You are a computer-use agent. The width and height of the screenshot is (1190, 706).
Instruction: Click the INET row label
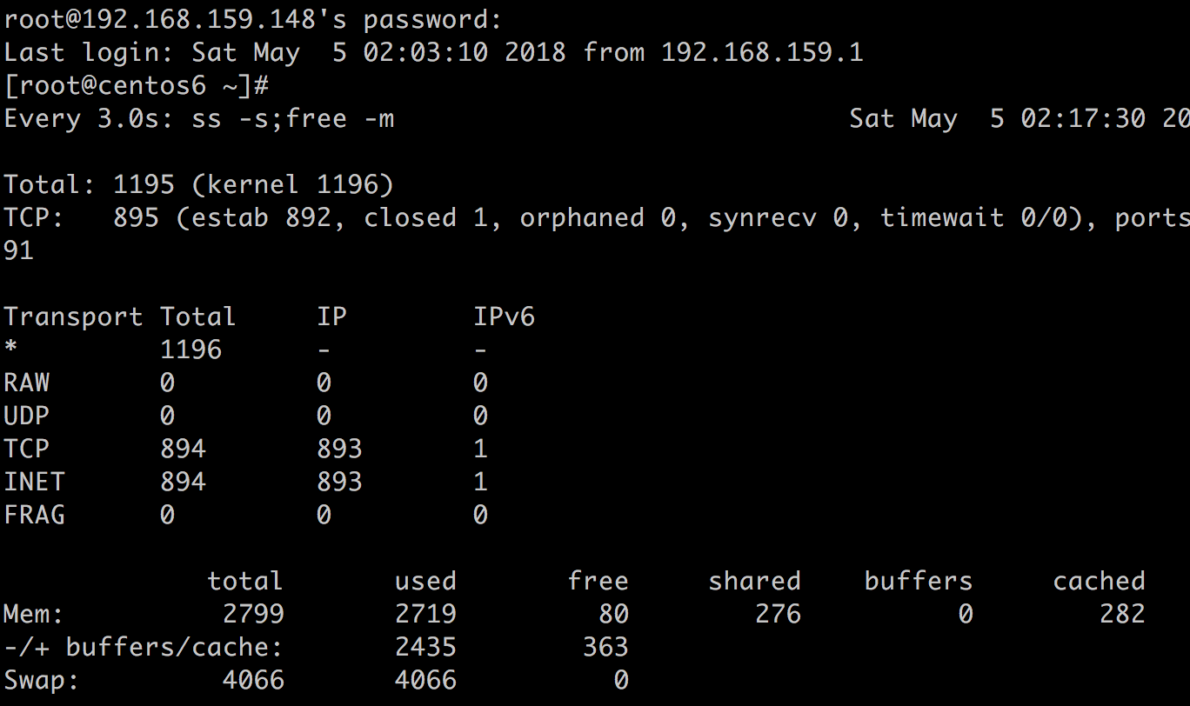click(35, 482)
